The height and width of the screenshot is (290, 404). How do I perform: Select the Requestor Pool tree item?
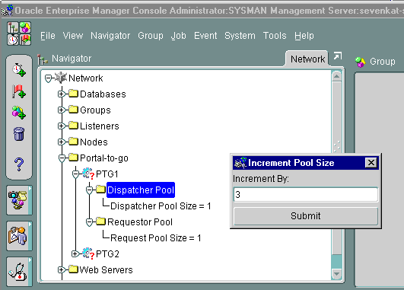[x=140, y=222]
